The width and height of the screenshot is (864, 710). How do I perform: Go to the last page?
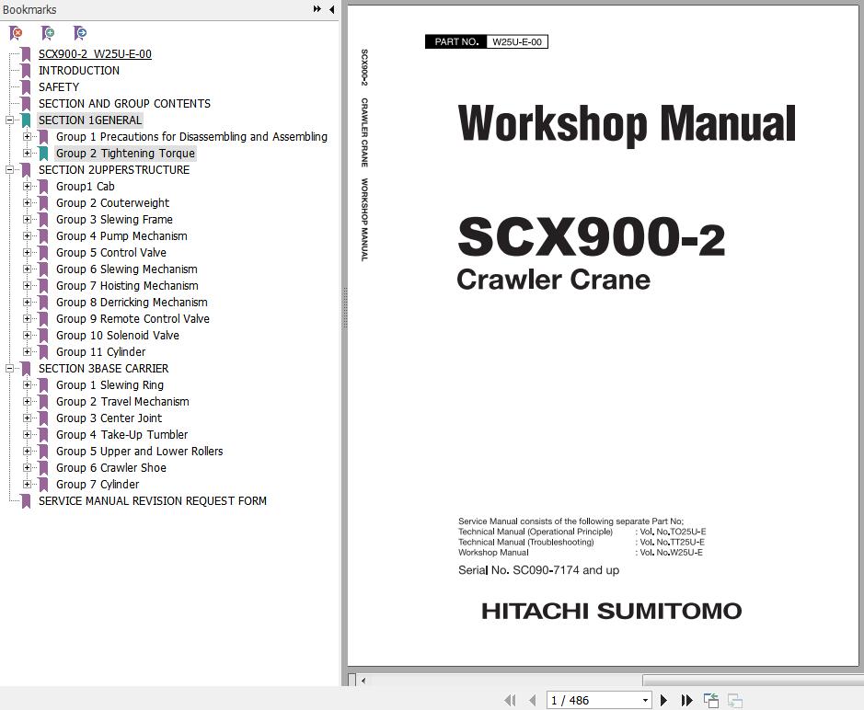tap(686, 700)
